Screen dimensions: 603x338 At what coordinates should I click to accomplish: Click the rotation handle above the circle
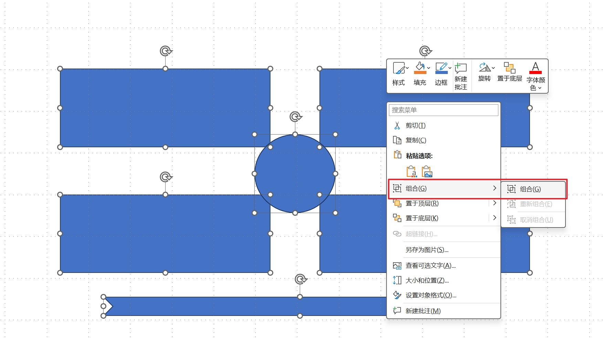click(x=295, y=117)
